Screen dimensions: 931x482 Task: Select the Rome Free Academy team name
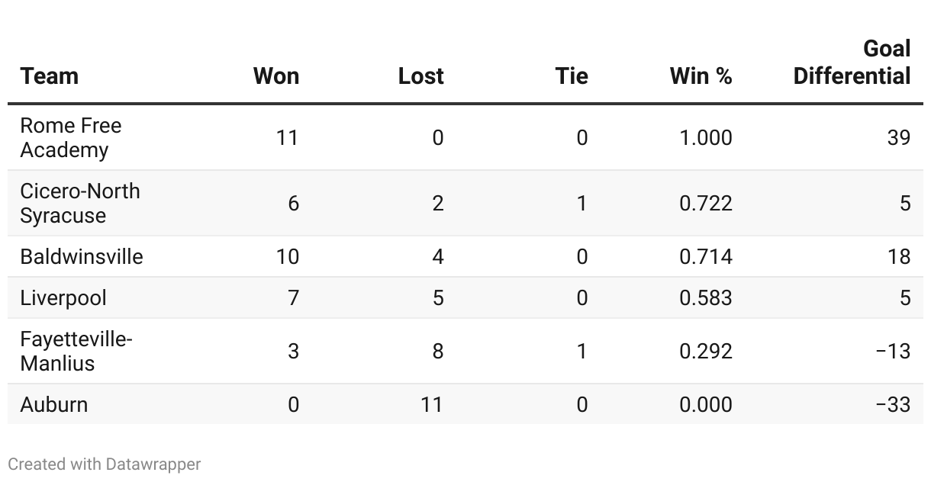point(70,137)
